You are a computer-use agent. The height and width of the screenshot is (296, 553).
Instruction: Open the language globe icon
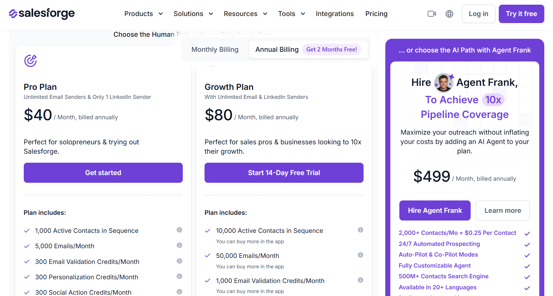pyautogui.click(x=449, y=14)
